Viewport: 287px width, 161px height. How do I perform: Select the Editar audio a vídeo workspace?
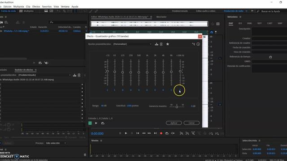205,11
